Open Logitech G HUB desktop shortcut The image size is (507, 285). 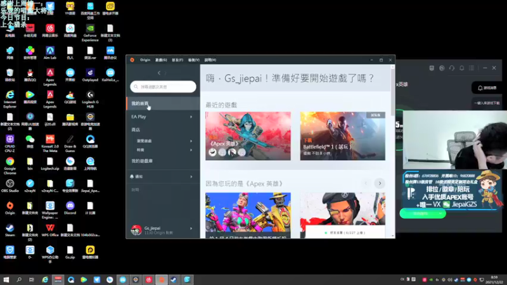pyautogui.click(x=90, y=99)
